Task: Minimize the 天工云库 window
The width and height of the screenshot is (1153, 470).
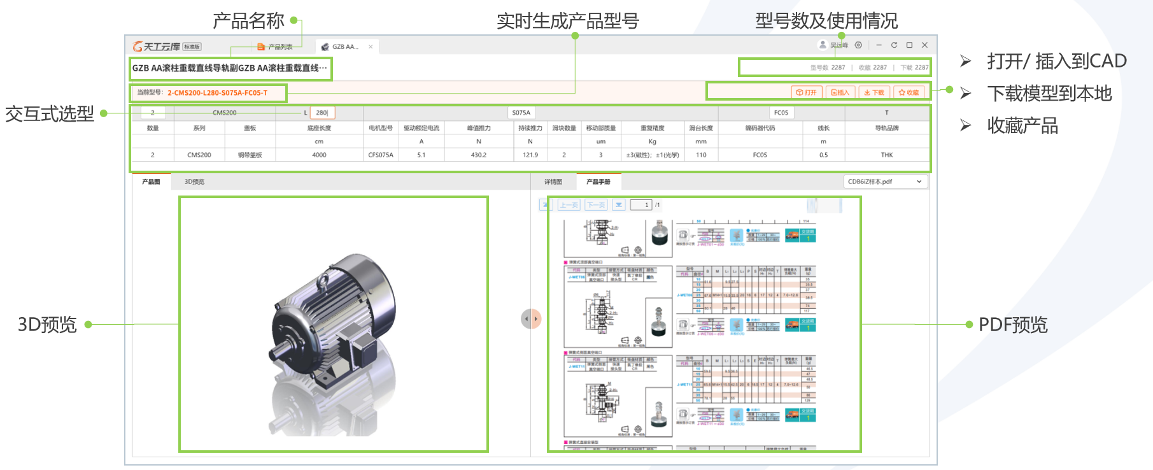Action: [879, 45]
